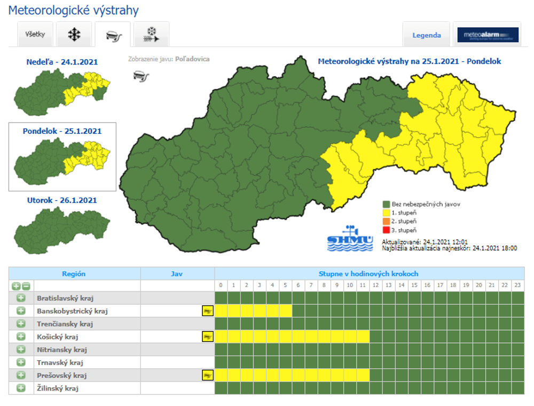
Task: Click the glaze icon for Košický kraj
Action: point(208,336)
